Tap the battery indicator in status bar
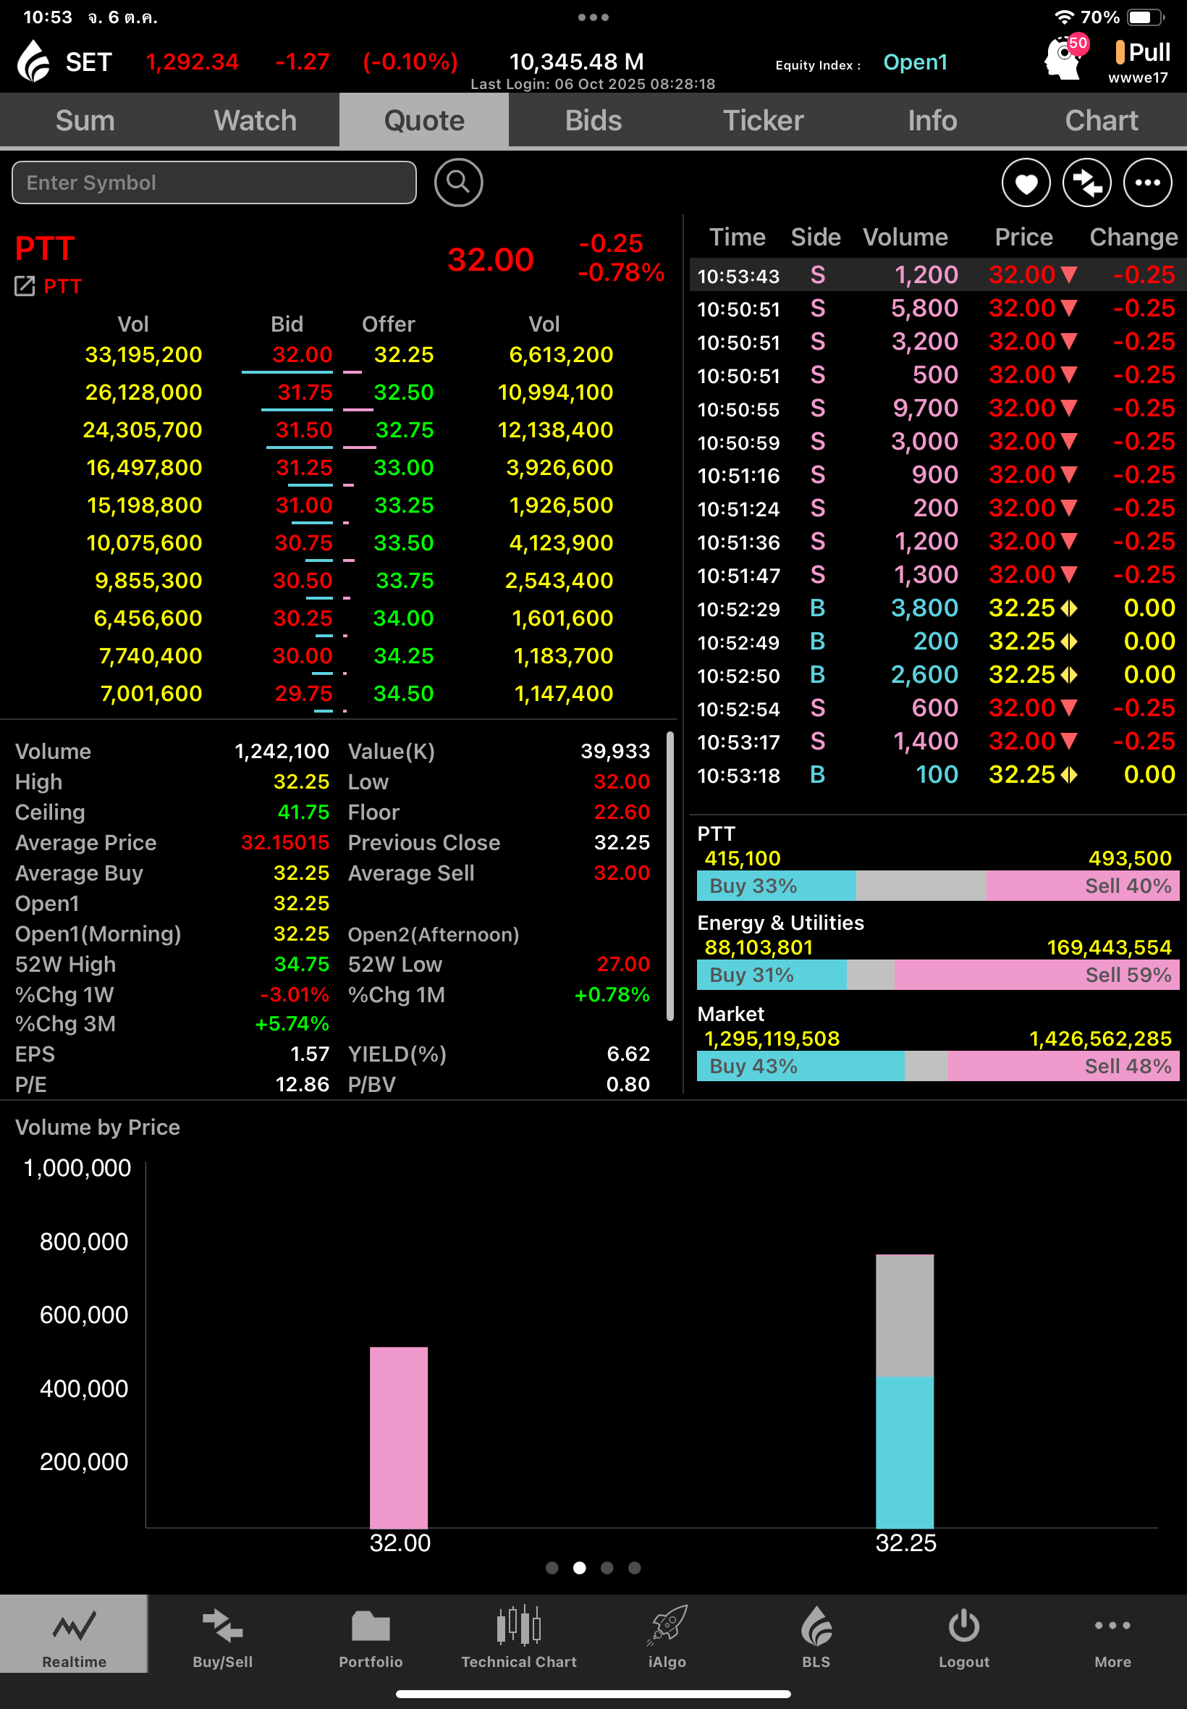Image resolution: width=1187 pixels, height=1709 pixels. tap(1146, 17)
